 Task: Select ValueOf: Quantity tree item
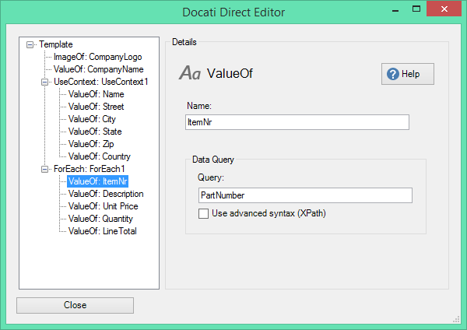100,219
